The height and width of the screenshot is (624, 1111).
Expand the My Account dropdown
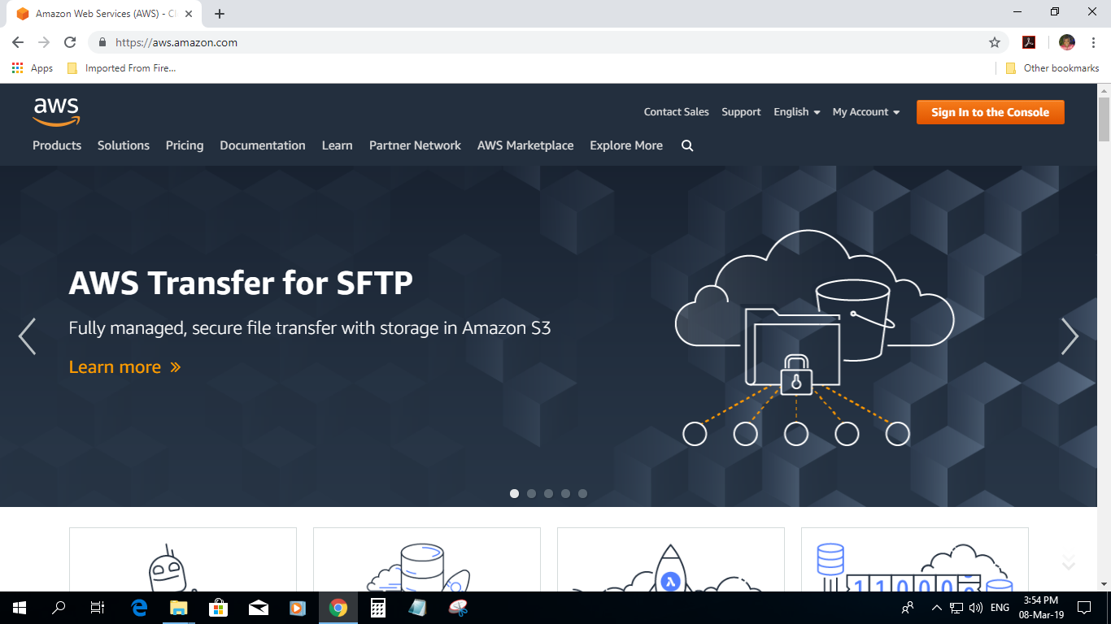pyautogui.click(x=866, y=112)
